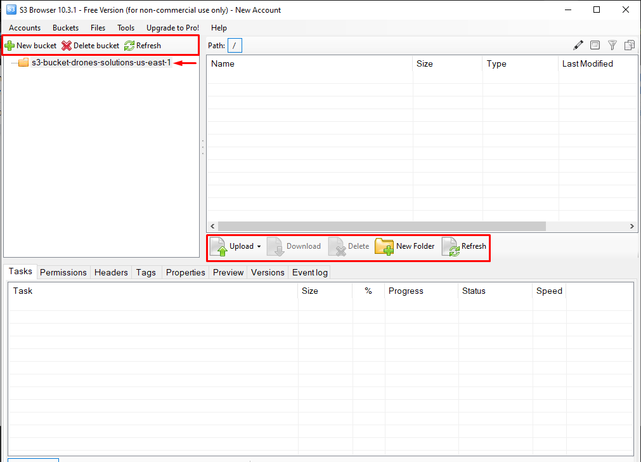Expand the Upload dropdown arrow
Screen dimensions: 641x462
tap(259, 246)
